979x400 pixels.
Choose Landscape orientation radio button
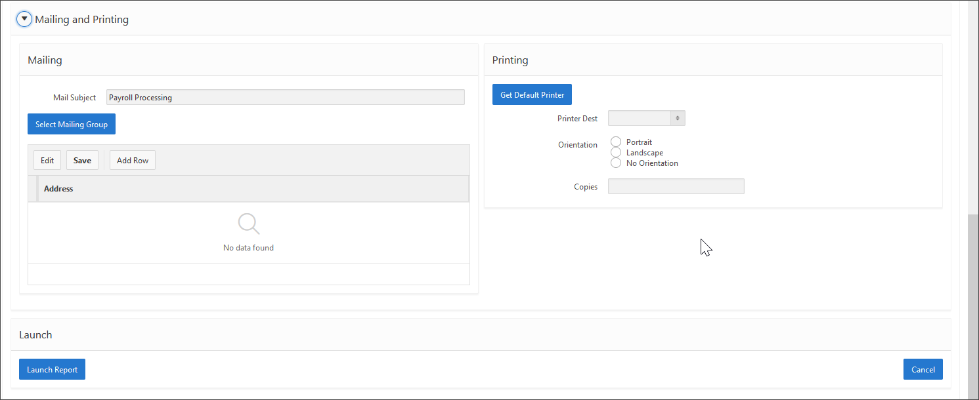(616, 153)
